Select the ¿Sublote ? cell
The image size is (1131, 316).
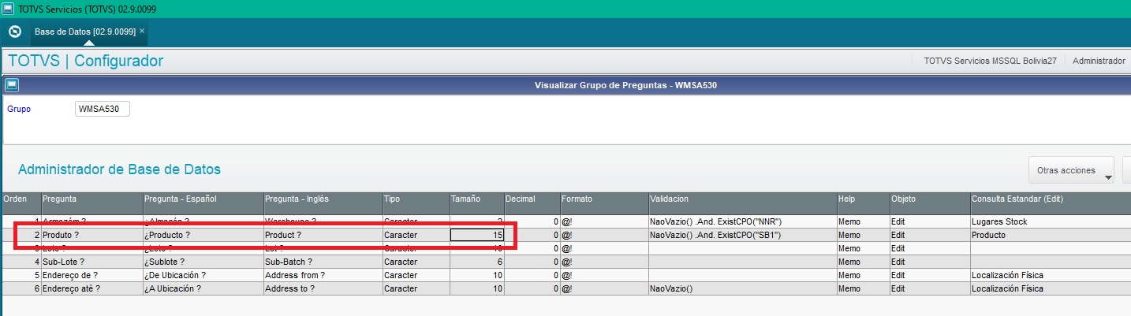203,262
